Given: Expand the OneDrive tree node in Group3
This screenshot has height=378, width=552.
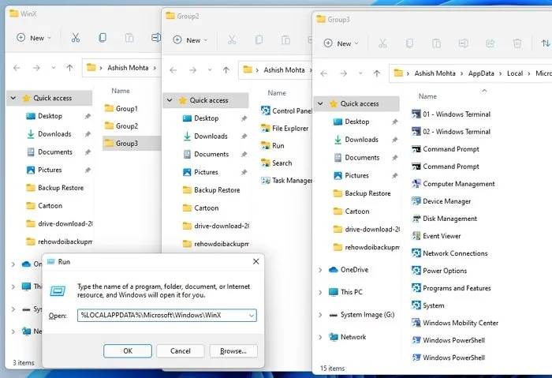Looking at the screenshot, I should pos(320,270).
